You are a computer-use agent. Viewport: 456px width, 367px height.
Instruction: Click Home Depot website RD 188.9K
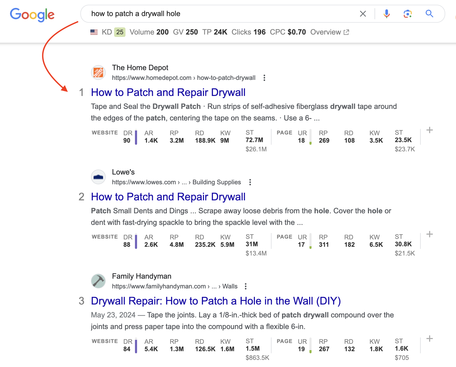[205, 141]
